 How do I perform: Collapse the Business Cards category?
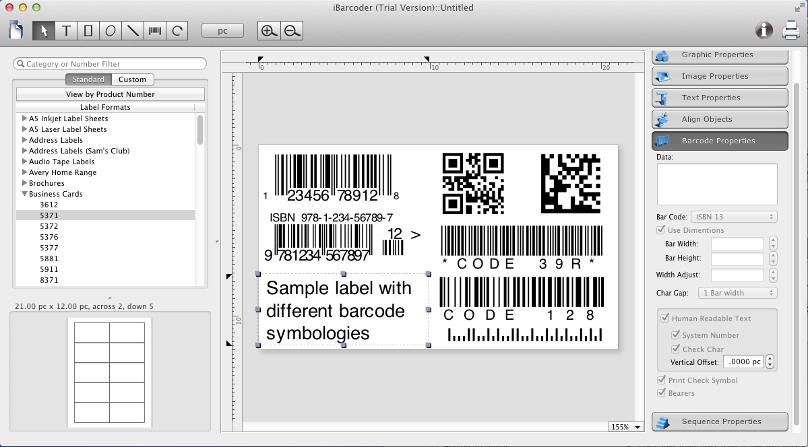click(x=25, y=194)
